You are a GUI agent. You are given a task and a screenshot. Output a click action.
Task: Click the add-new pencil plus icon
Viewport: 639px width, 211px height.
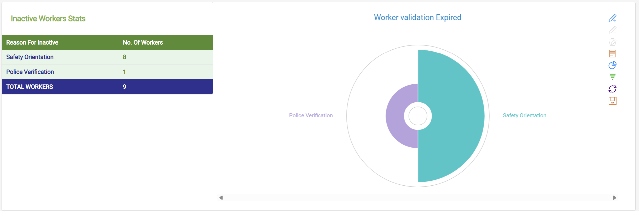(x=612, y=18)
